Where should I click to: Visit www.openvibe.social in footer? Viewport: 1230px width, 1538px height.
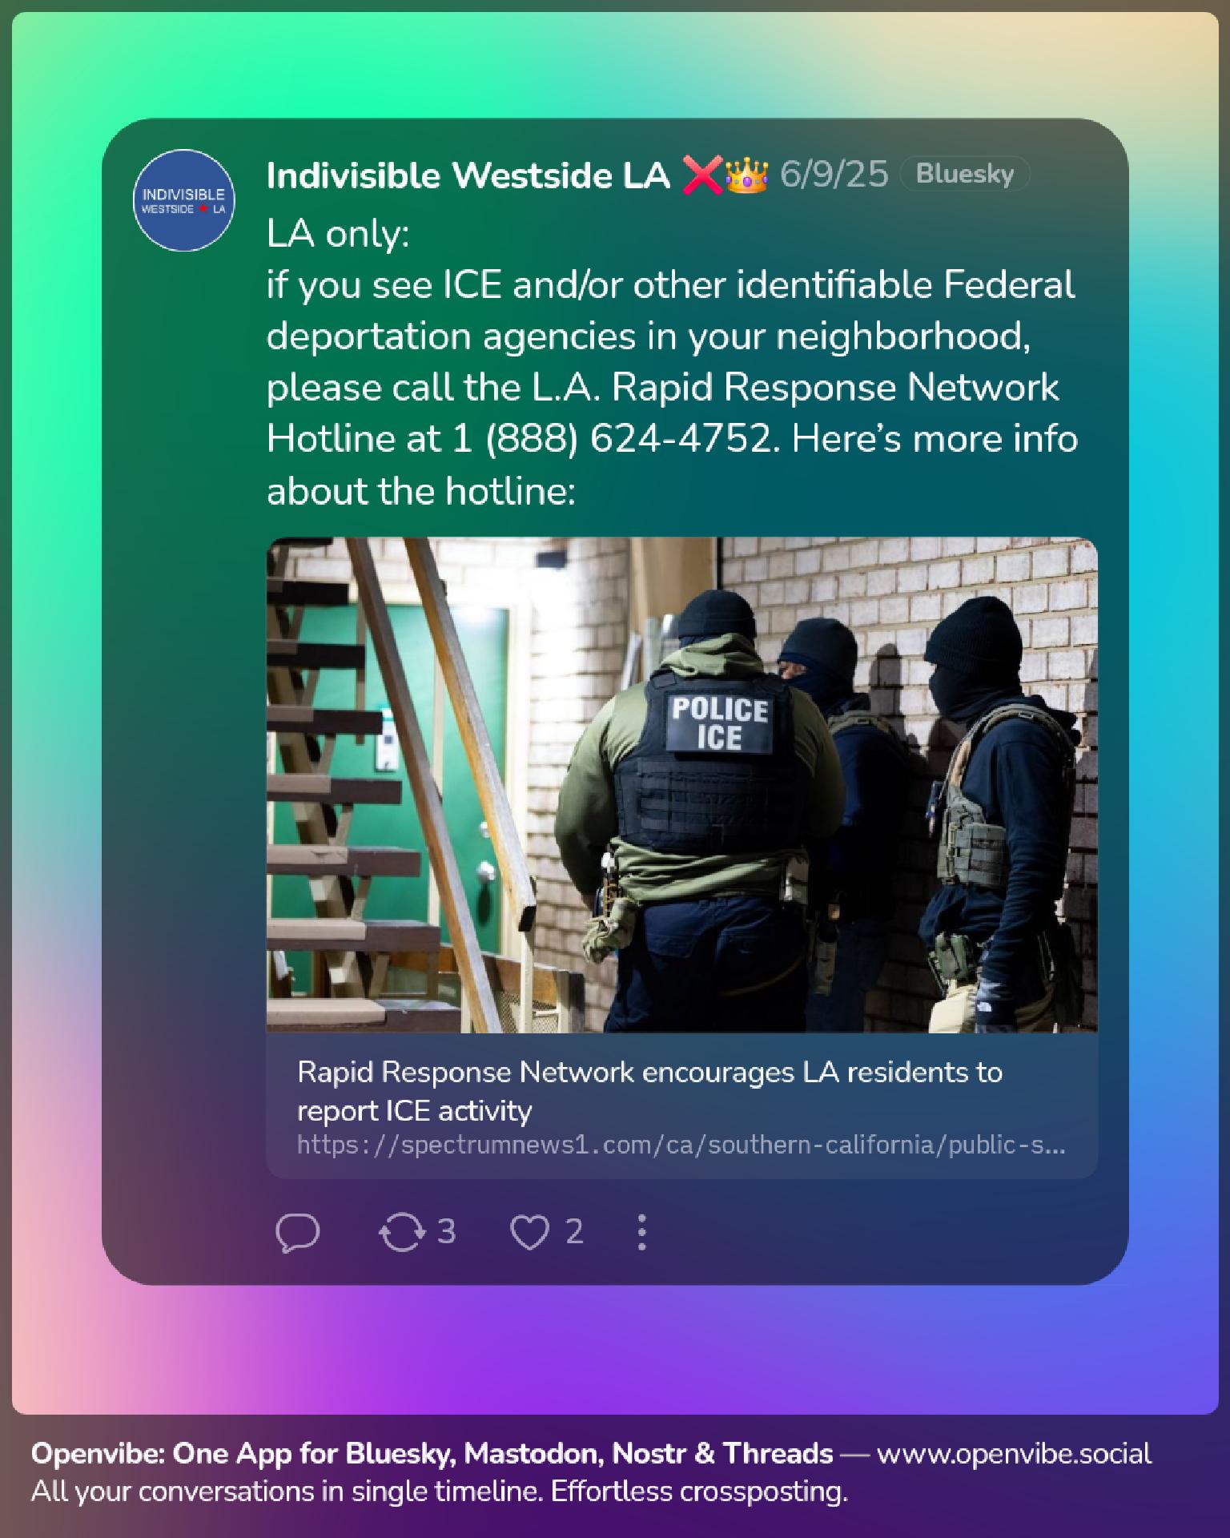click(x=1014, y=1453)
